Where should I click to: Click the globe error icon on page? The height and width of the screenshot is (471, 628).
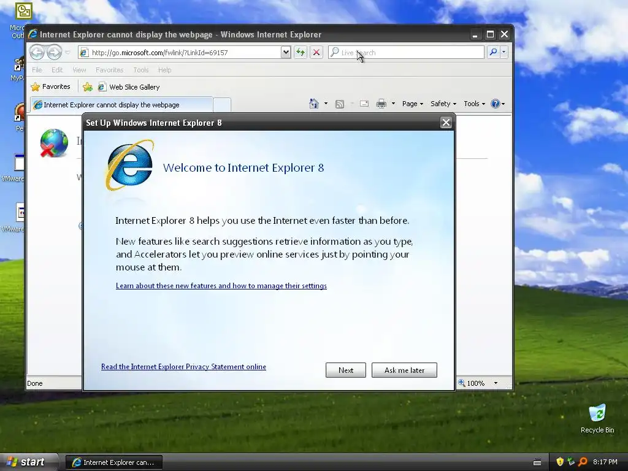coord(54,143)
